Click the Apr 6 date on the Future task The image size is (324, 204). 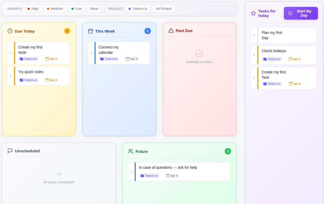point(172,176)
